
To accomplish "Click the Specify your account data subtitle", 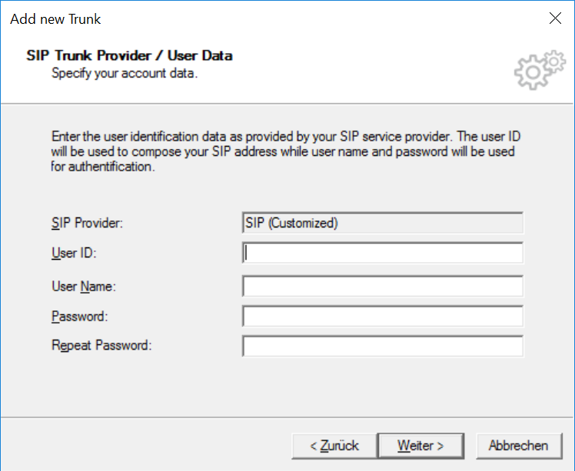I will click(125, 73).
